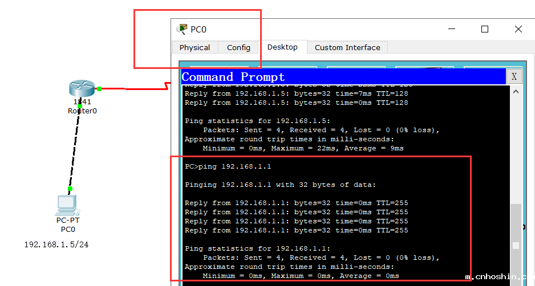Click the green link light beside Router0
535x286 pixels.
[x=99, y=88]
